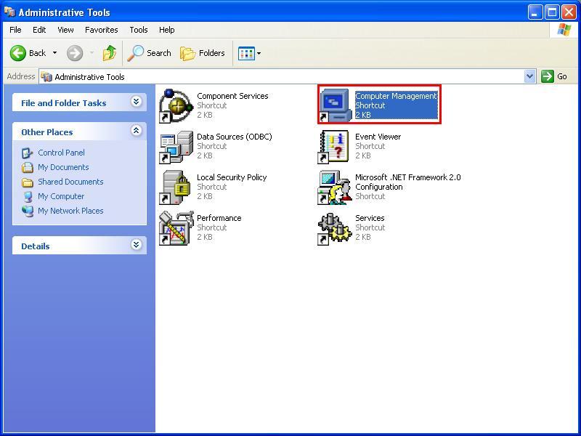Open the Help menu
This screenshot has width=581, height=436.
167,30
